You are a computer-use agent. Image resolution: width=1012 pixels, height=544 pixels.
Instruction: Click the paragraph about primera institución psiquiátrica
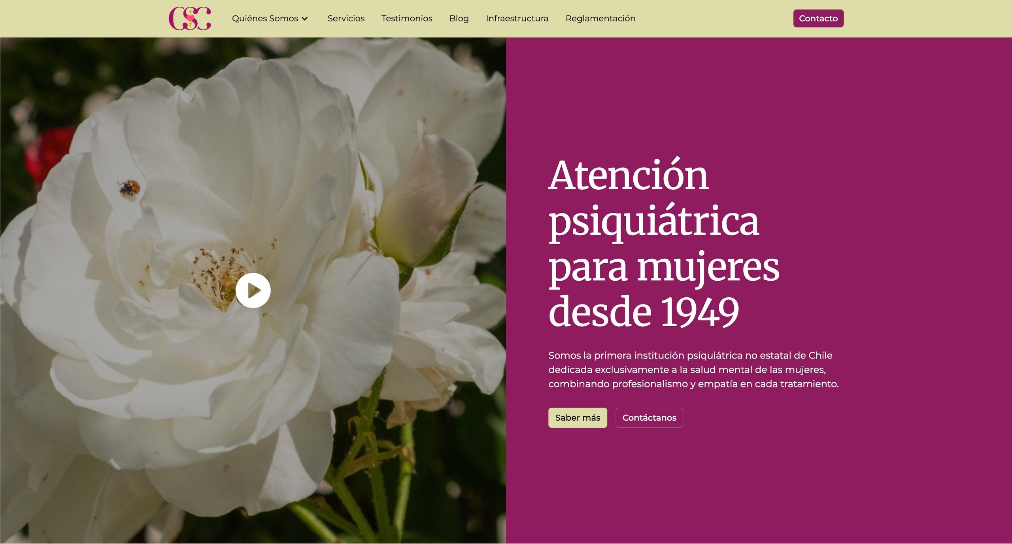pyautogui.click(x=693, y=369)
